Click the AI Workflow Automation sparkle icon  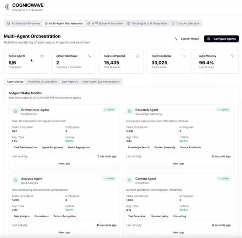pyautogui.click(x=89, y=23)
